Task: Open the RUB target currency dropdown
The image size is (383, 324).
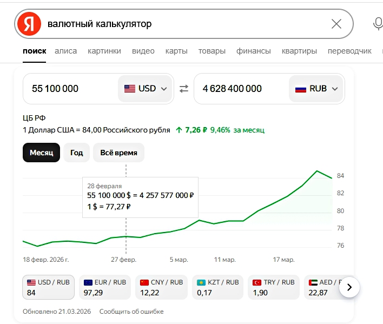Action: (316, 89)
